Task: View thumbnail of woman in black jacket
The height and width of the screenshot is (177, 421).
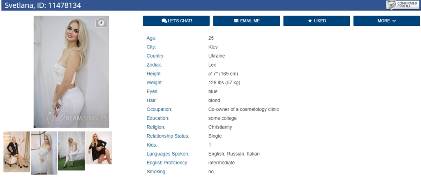Action: [x=99, y=148]
